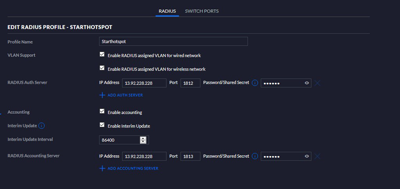This screenshot has height=189, width=400.
Task: Remove the RADIUS Accounting Server entry
Action: [317, 156]
